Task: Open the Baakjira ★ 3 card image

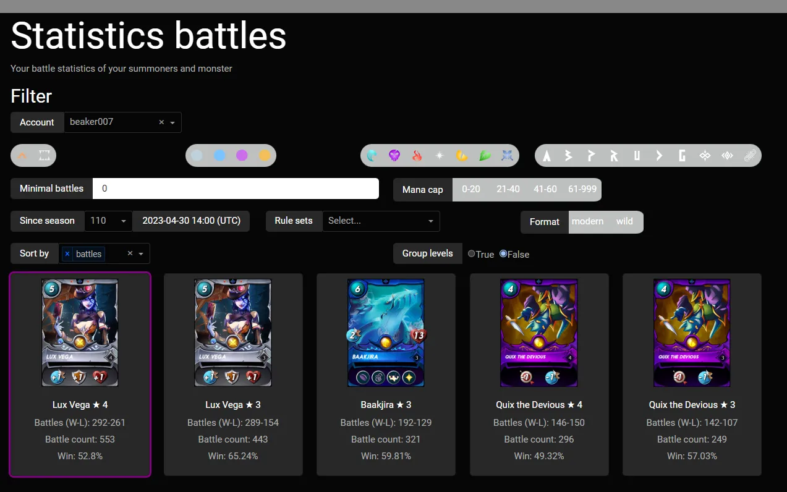Action: pos(386,333)
